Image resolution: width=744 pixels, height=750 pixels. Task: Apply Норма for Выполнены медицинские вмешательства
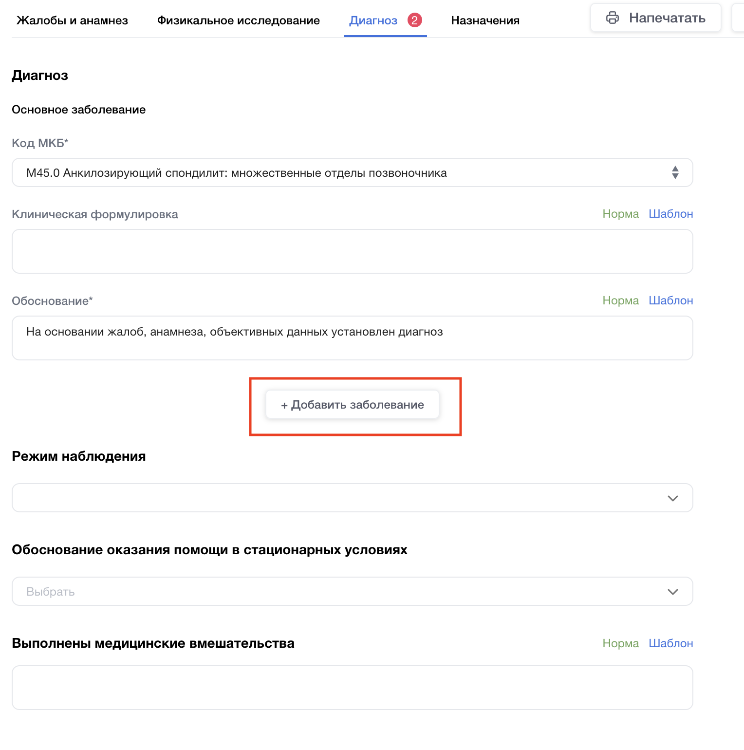click(620, 643)
